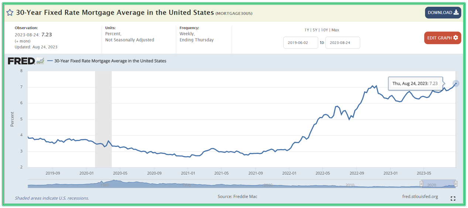Select the 10Y date range
This screenshot has height=208, width=468.
tap(324, 30)
